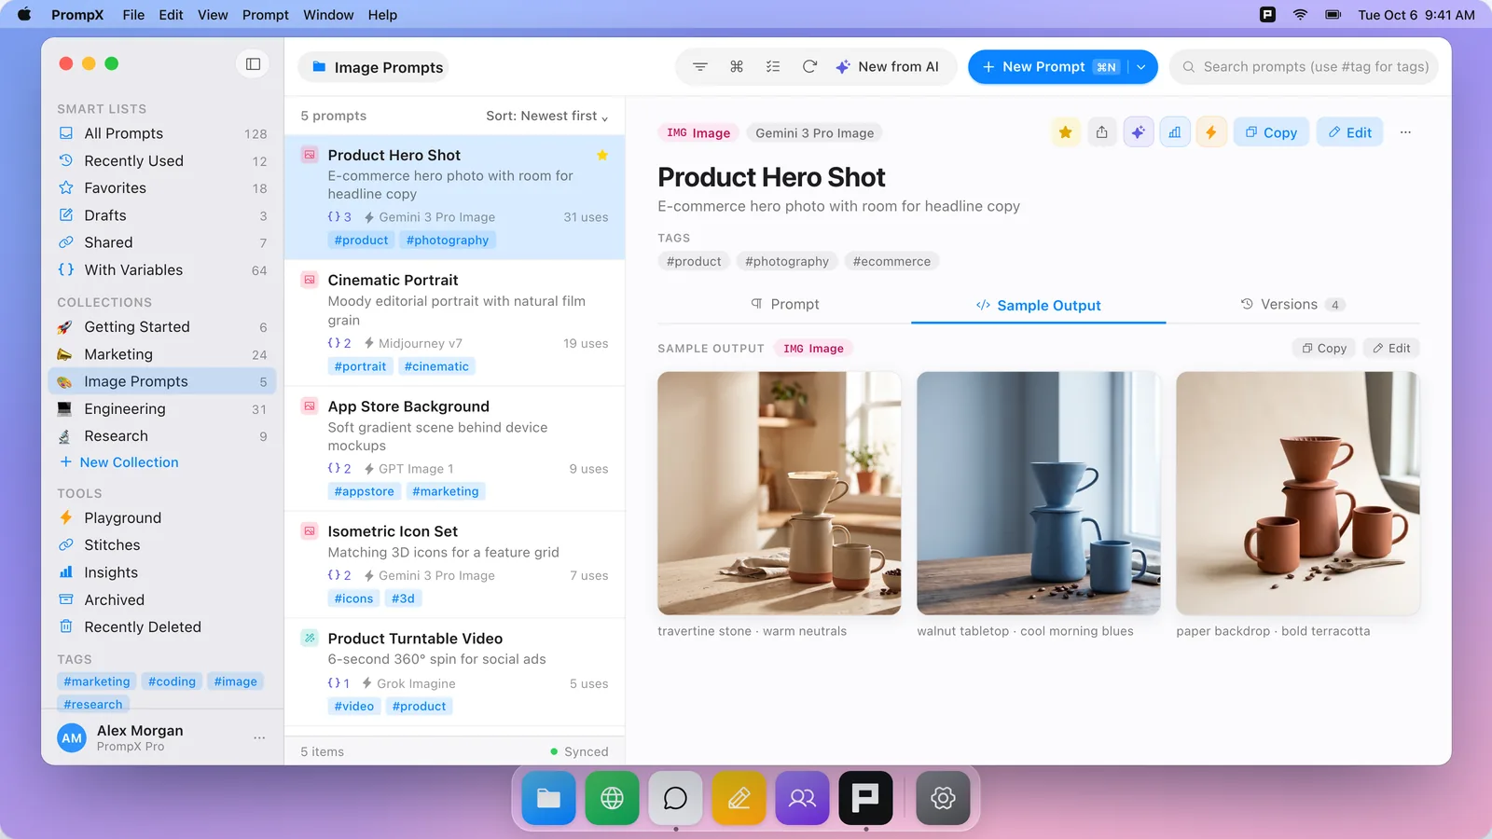1492x839 pixels.
Task: Click #cinematic tag on Cinematic Portrait
Action: pos(436,366)
